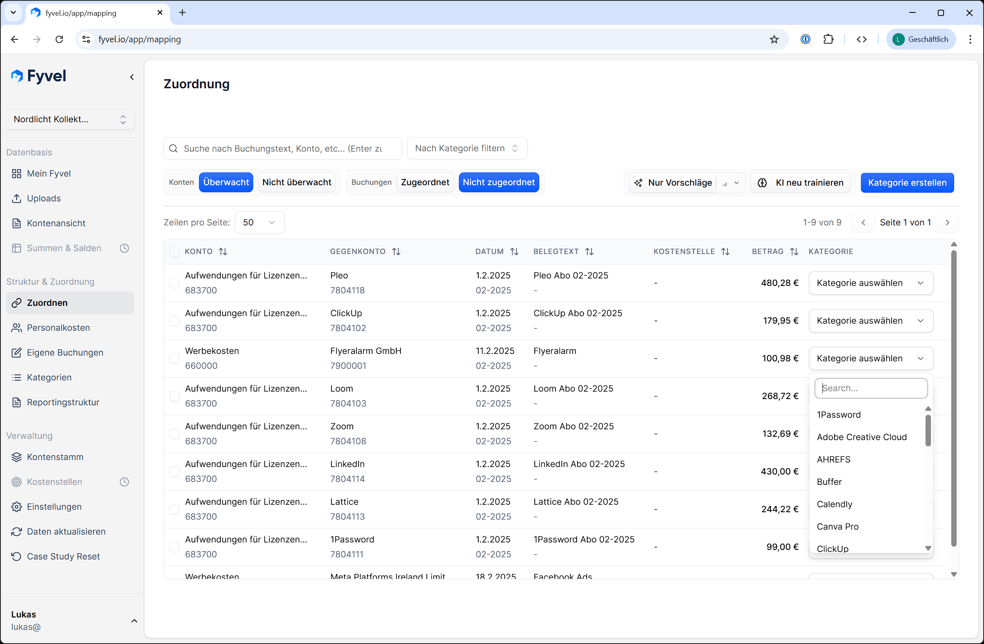The width and height of the screenshot is (984, 644).
Task: Check the Pleo Abo 02-2025 row
Action: (175, 283)
